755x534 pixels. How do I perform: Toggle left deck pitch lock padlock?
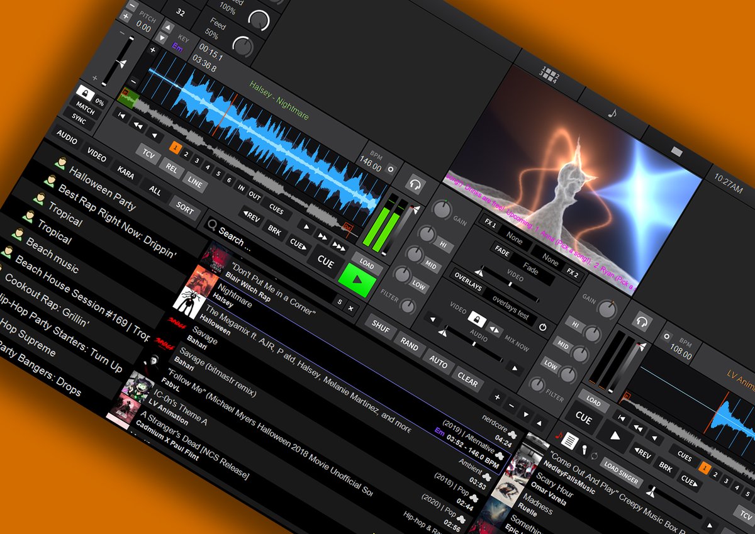[x=85, y=94]
